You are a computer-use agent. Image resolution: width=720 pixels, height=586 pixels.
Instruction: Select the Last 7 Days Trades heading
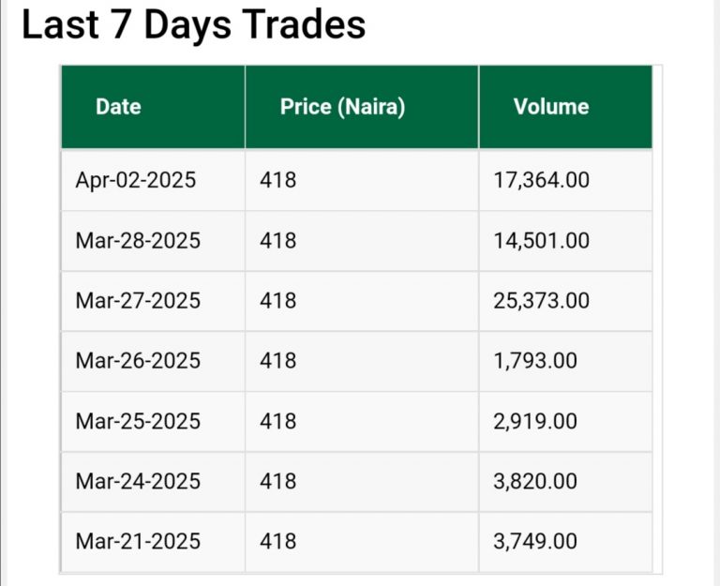(x=193, y=25)
